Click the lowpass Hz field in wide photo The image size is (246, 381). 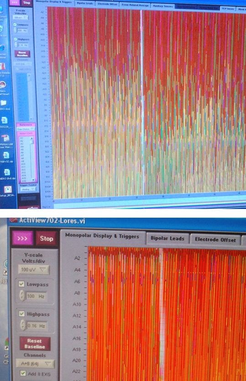coord(22,31)
